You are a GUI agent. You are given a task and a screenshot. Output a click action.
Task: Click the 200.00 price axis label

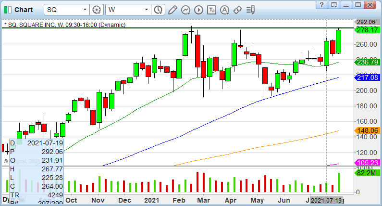pyautogui.click(x=367, y=90)
